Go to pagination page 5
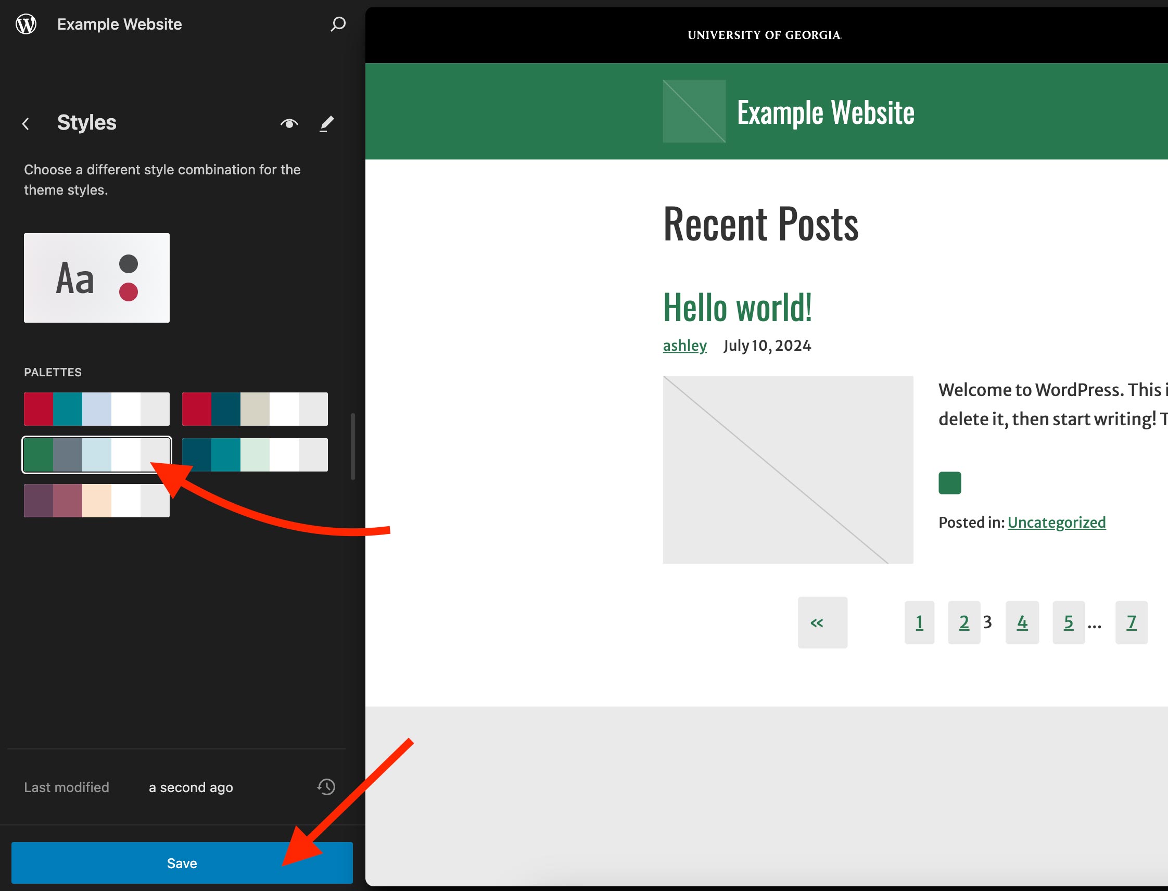Screen dimensions: 1168x891 [1069, 622]
